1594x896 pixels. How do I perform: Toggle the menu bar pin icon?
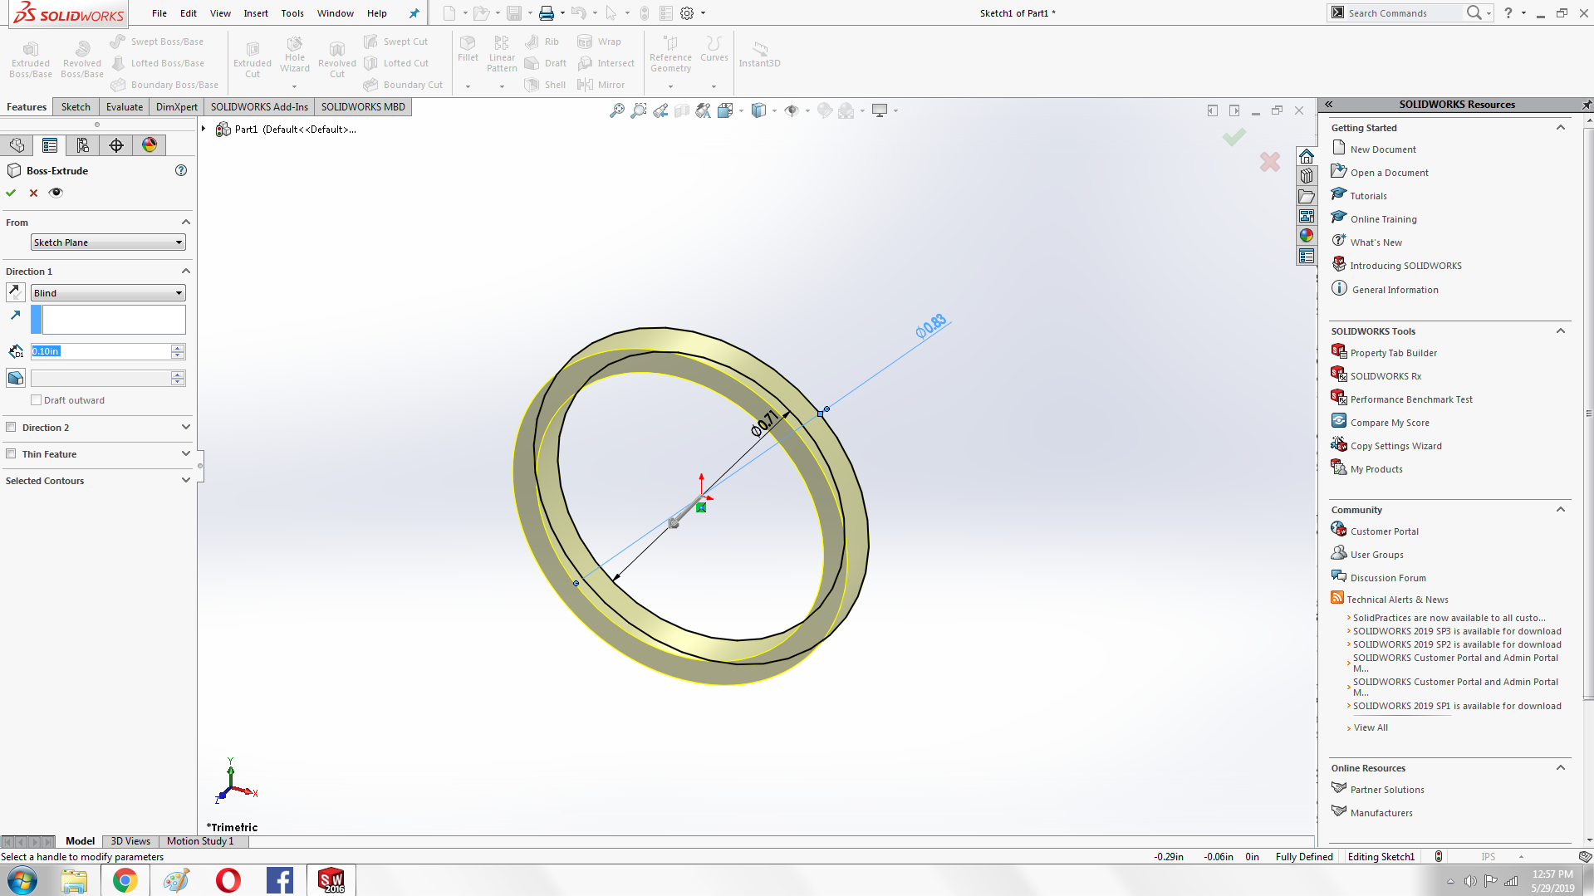point(414,13)
